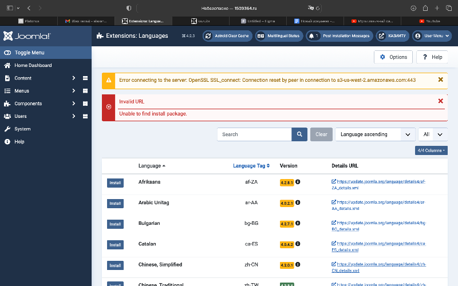The height and width of the screenshot is (286, 458).
Task: Click the Menus list icon in sidebar
Action: pyautogui.click(x=7, y=91)
